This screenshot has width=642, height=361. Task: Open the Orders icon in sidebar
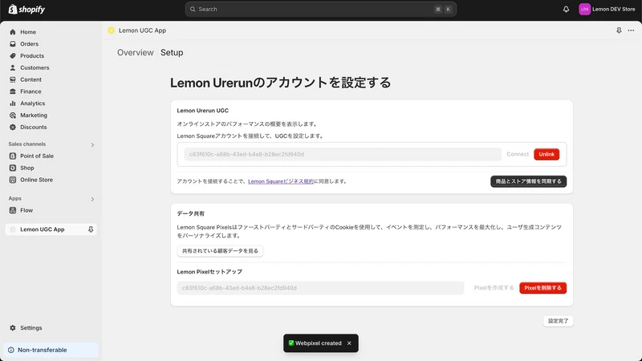[x=13, y=44]
